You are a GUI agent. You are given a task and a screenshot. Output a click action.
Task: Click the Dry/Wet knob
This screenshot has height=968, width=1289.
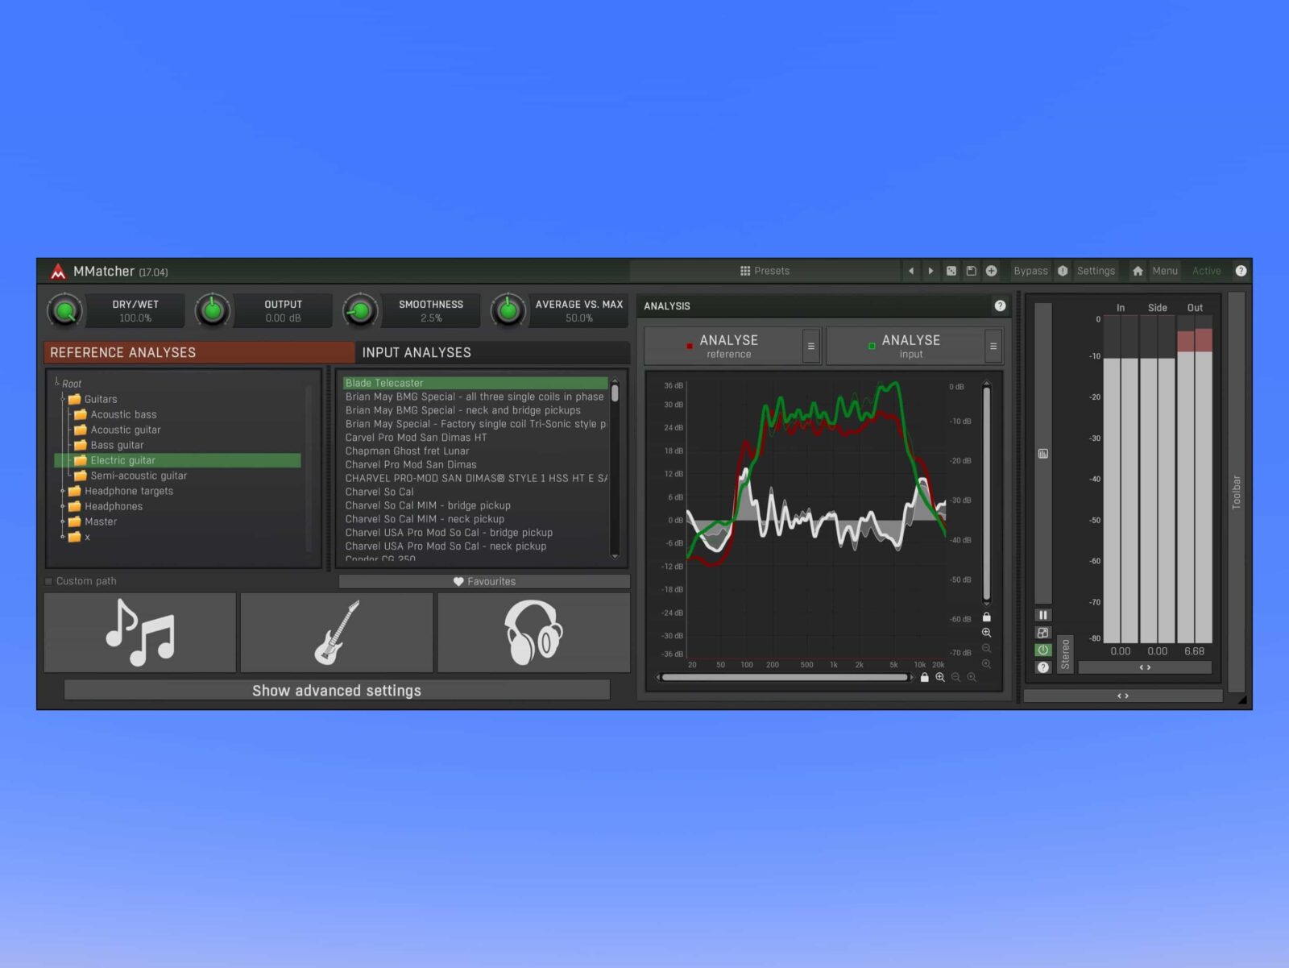(x=65, y=310)
